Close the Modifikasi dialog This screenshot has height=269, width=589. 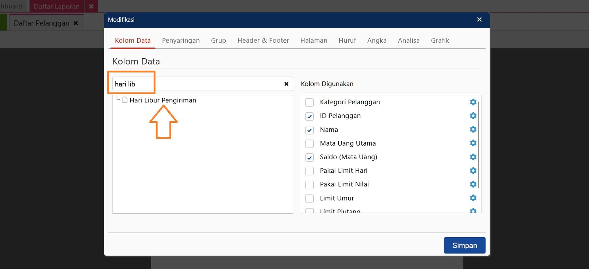coord(479,20)
